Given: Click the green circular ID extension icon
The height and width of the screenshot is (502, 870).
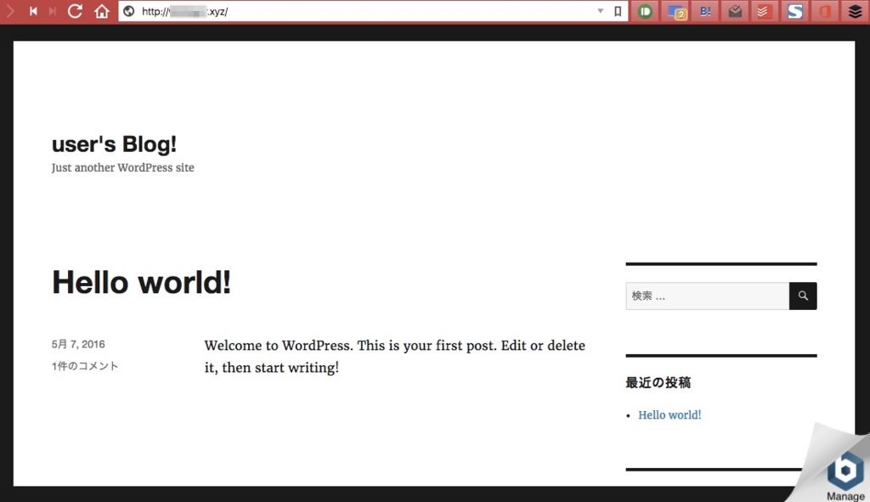Looking at the screenshot, I should (x=646, y=11).
